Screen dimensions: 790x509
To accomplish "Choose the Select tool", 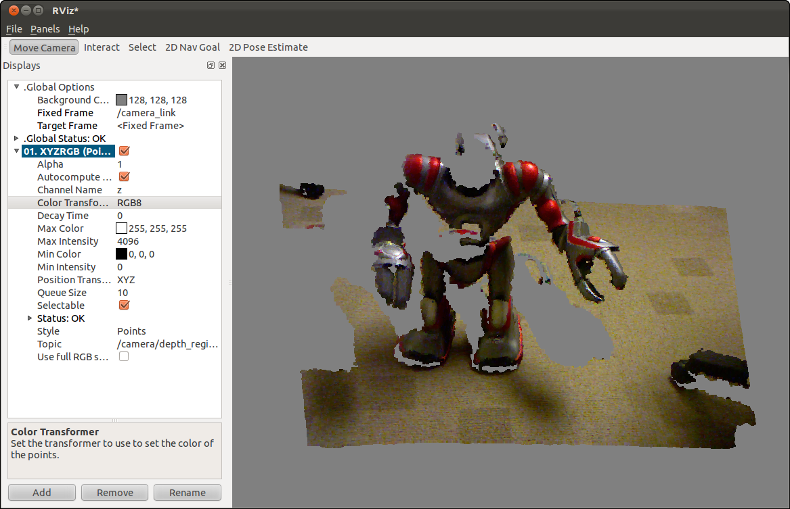I will 142,47.
